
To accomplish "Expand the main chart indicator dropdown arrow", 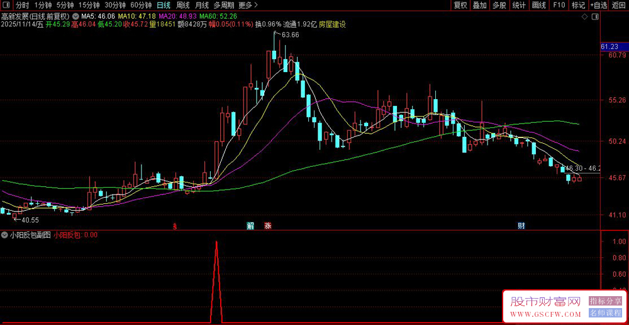I will (76, 16).
